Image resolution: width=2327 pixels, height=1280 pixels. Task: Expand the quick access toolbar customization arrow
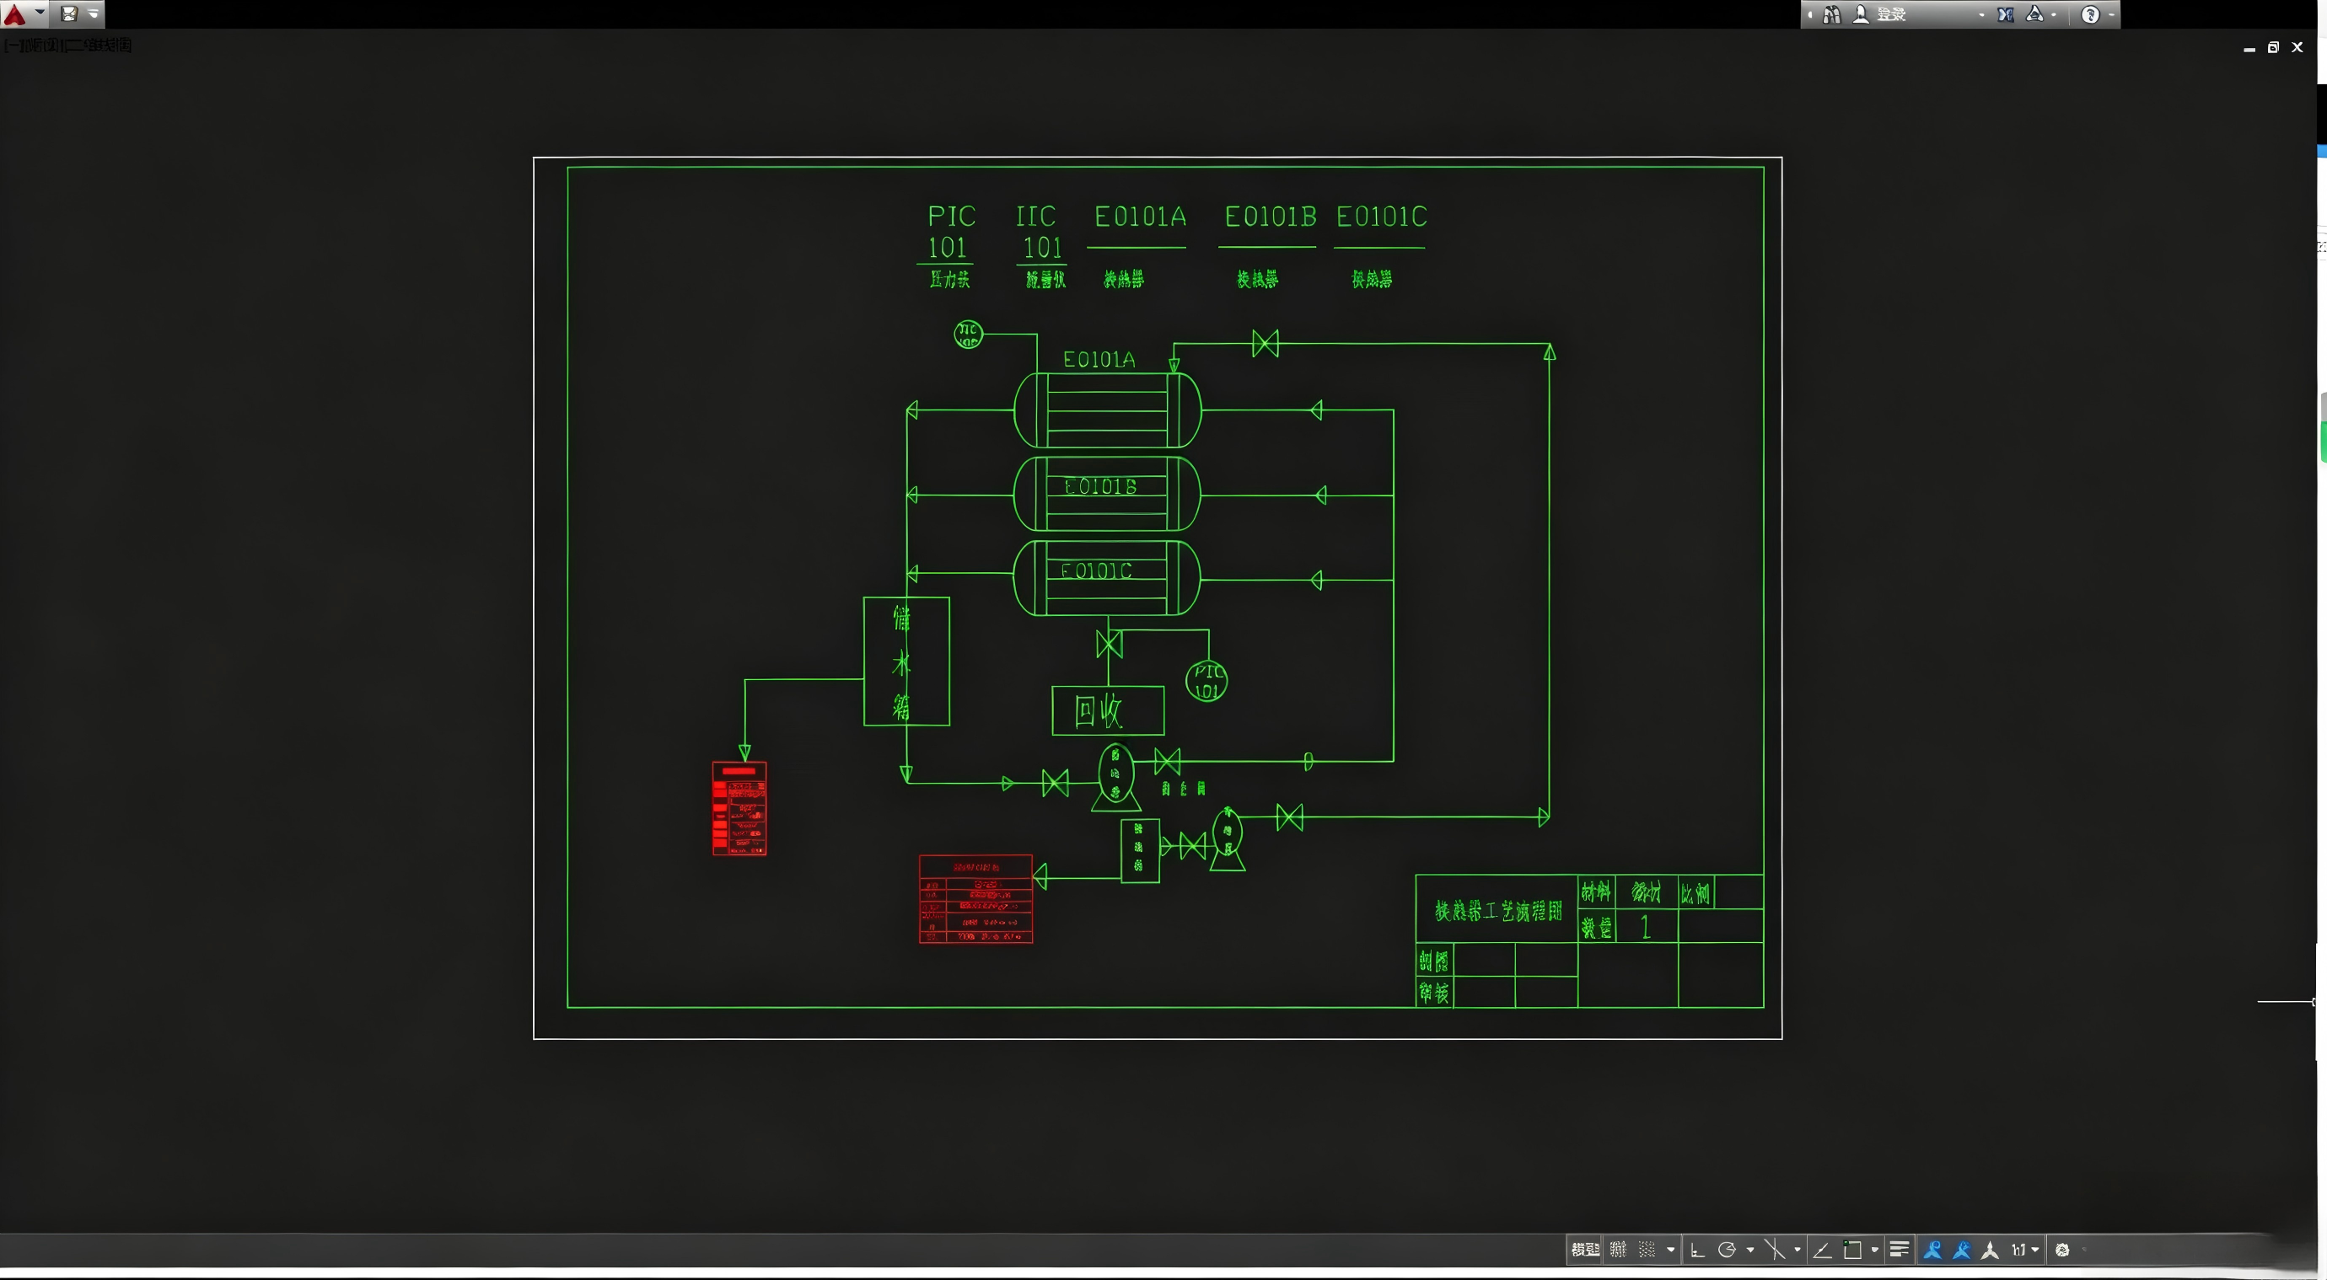point(93,13)
